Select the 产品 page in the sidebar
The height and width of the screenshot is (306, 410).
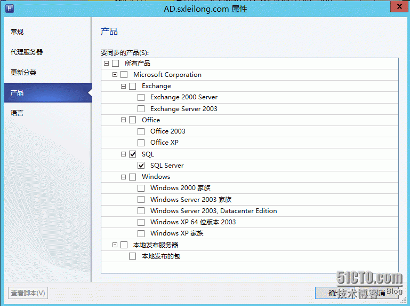[48, 92]
